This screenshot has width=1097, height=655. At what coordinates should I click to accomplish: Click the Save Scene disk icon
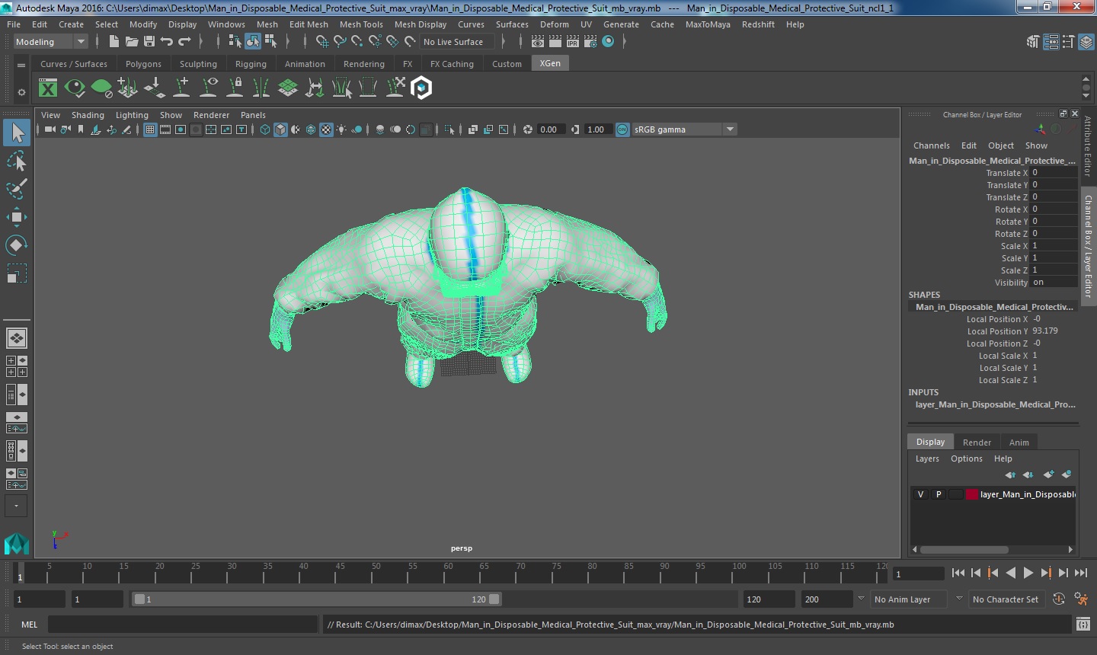click(x=149, y=42)
